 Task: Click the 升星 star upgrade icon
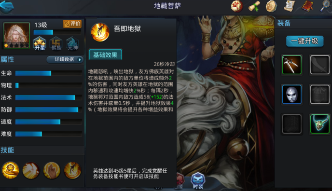coord(40,43)
